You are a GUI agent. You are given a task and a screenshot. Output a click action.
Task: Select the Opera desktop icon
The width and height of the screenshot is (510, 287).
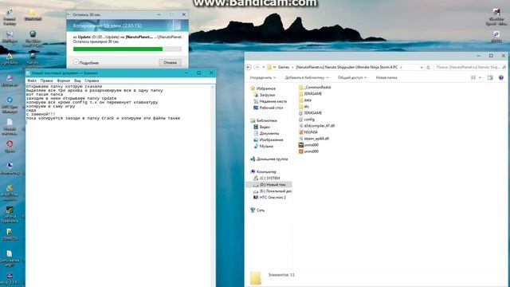point(10,146)
